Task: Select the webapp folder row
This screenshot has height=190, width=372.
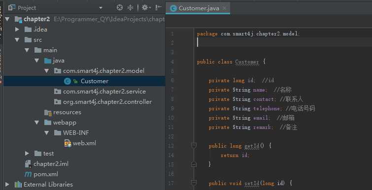Action: coord(84,123)
